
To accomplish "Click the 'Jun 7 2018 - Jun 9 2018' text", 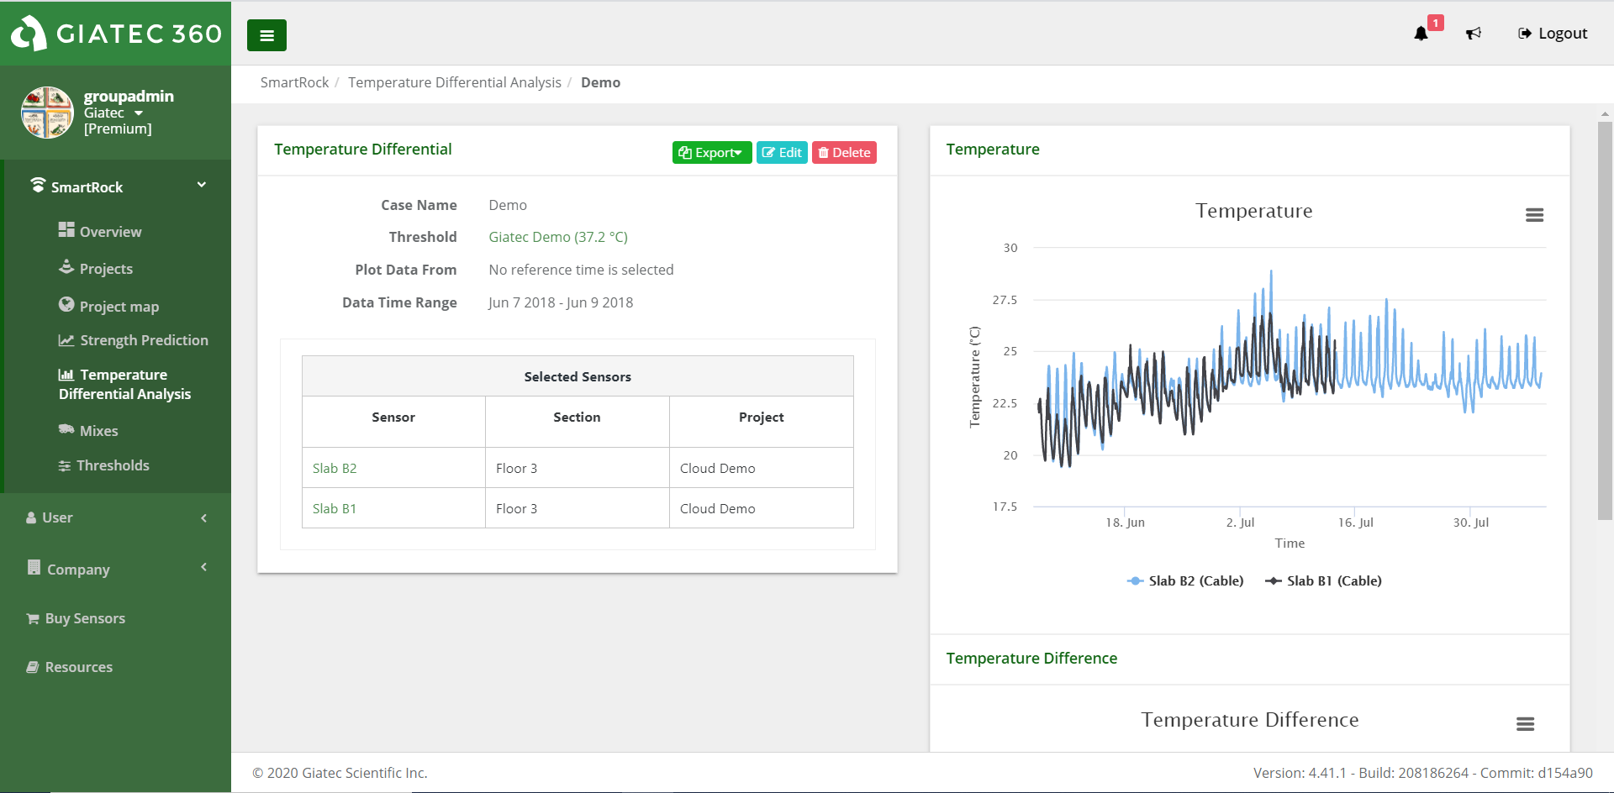I will 561,302.
